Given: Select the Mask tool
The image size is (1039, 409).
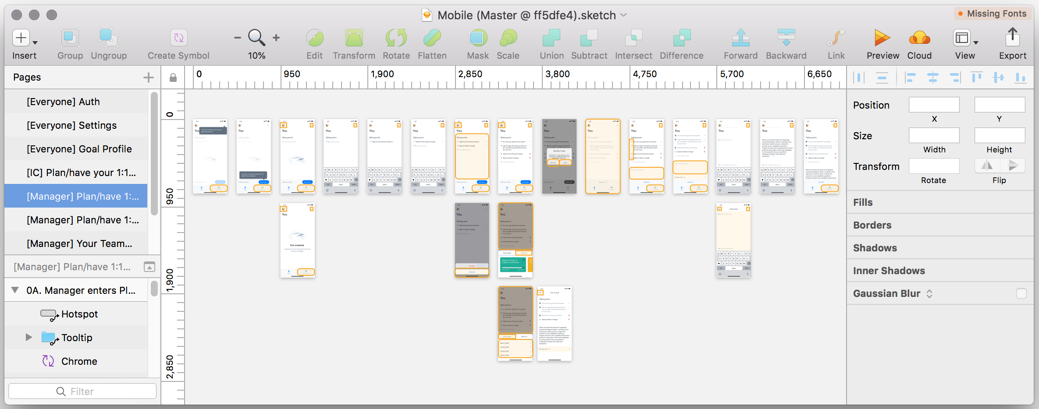Looking at the screenshot, I should [x=477, y=38].
